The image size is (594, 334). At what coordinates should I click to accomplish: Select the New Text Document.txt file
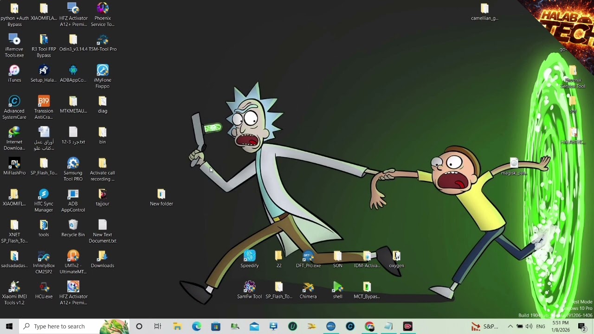pyautogui.click(x=103, y=231)
